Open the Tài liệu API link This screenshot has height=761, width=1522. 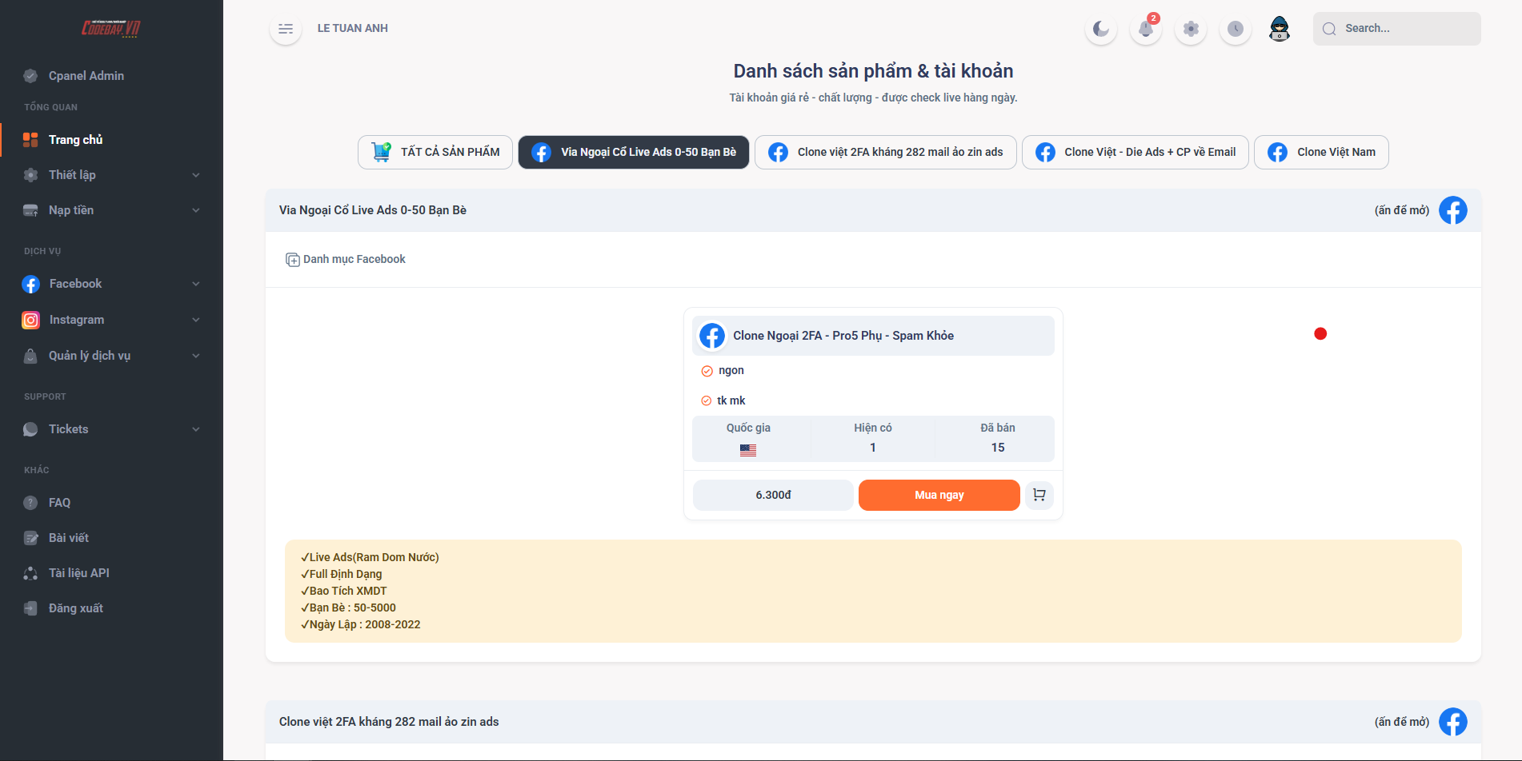pyautogui.click(x=78, y=573)
